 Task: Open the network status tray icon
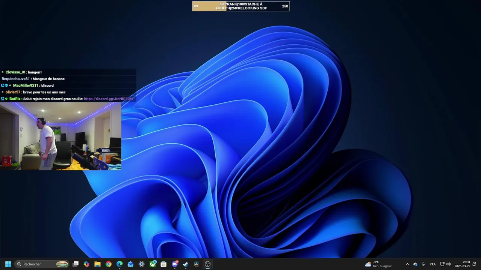442,264
